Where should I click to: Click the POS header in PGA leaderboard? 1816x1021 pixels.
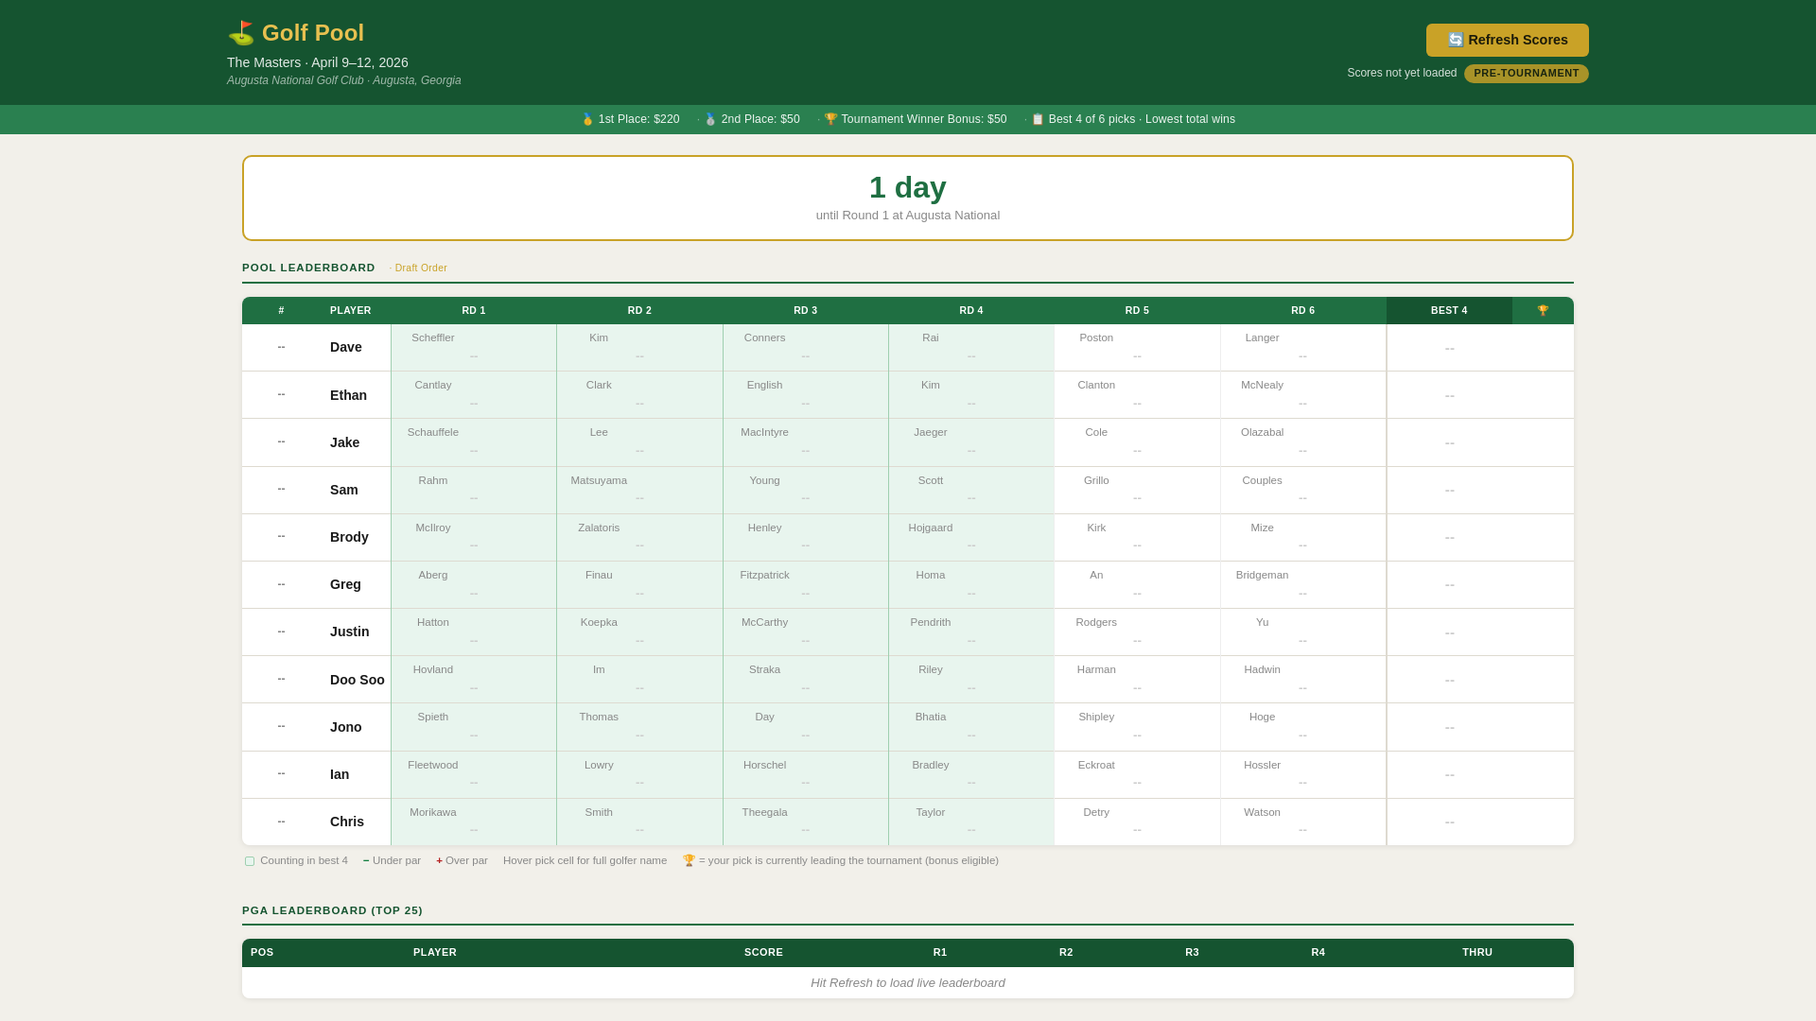point(262,952)
